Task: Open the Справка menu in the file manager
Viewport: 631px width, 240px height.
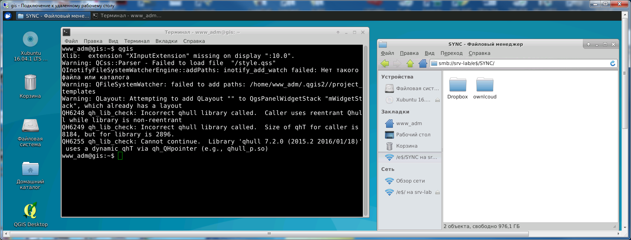Action: click(x=480, y=53)
